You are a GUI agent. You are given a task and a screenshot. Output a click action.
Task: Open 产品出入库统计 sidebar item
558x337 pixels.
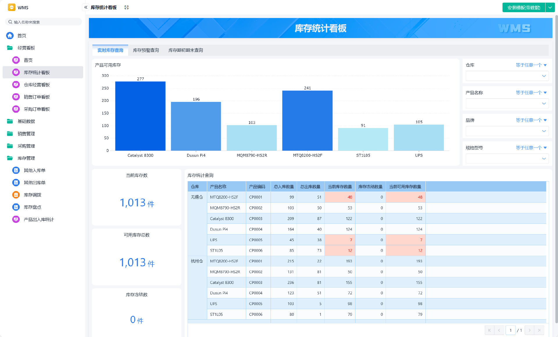click(x=39, y=219)
